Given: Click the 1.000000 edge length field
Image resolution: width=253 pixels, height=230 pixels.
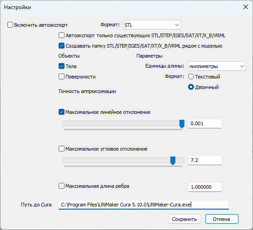Looking at the screenshot, I should [205, 187].
